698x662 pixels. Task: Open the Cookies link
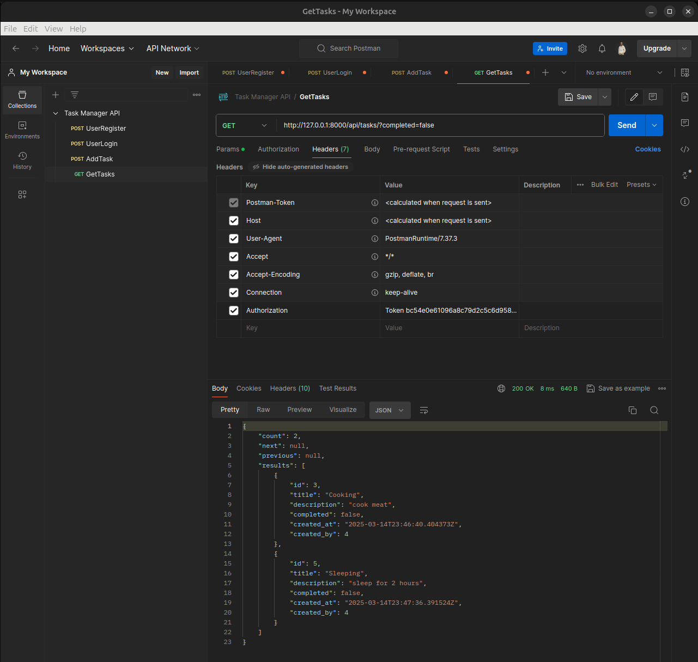click(x=648, y=149)
